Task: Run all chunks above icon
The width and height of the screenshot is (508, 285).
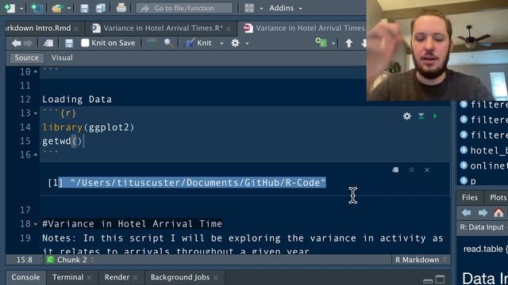Action: 421,116
